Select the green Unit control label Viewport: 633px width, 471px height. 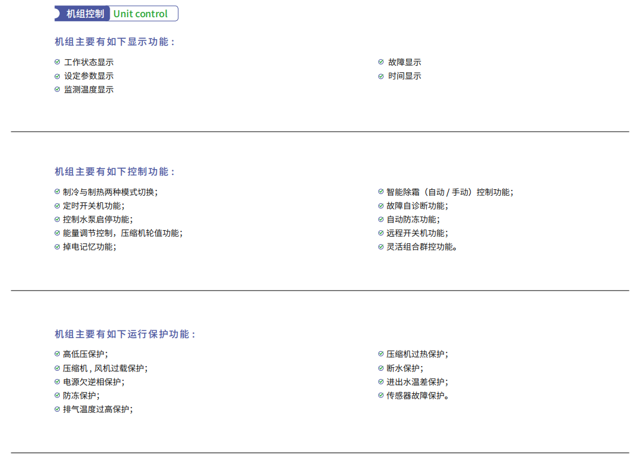pyautogui.click(x=140, y=14)
